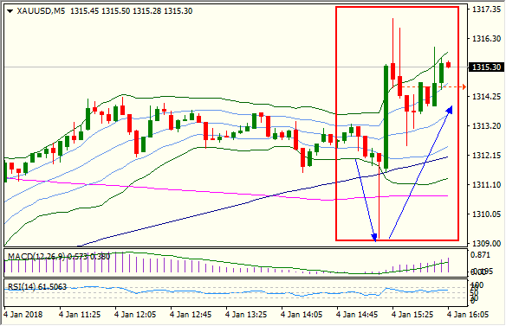Click the 4 Jan 12:45 time label
Viewport: 506px width, 326px height.
pos(191,315)
